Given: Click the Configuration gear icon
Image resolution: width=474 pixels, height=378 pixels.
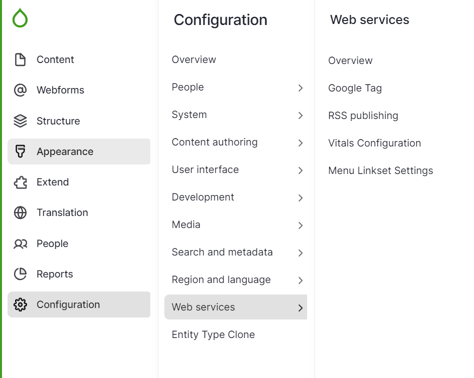Looking at the screenshot, I should tap(20, 304).
